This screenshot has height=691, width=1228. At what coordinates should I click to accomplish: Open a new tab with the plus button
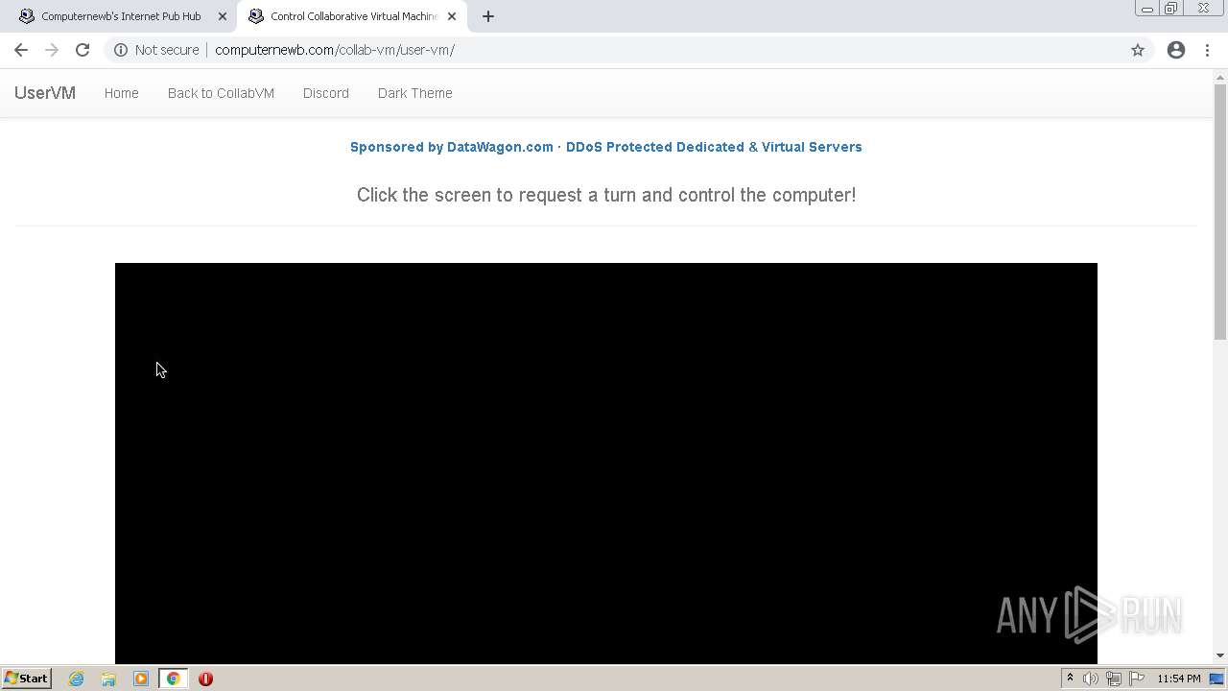[488, 16]
